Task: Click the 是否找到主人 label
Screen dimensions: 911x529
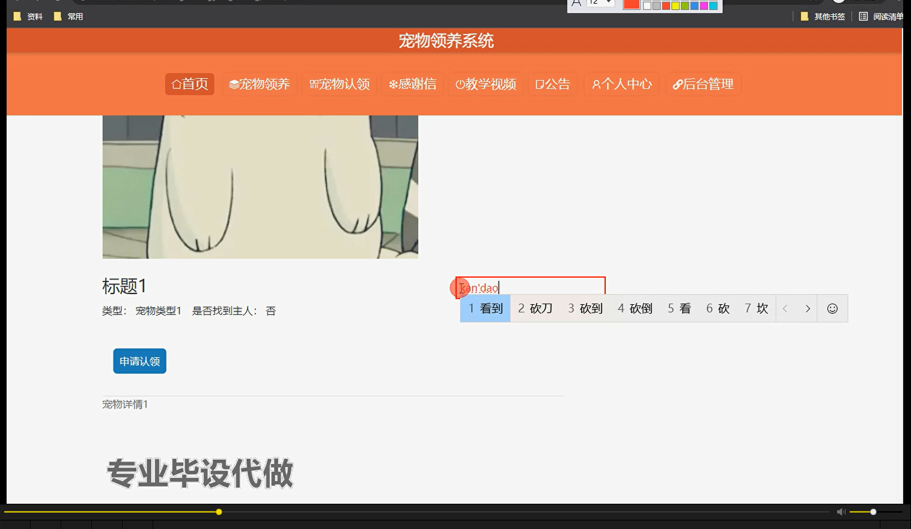Action: pos(225,311)
